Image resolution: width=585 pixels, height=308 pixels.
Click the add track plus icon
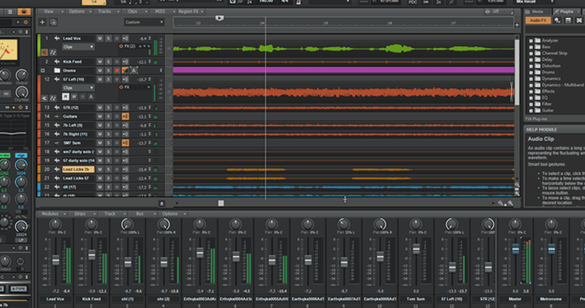42,22
